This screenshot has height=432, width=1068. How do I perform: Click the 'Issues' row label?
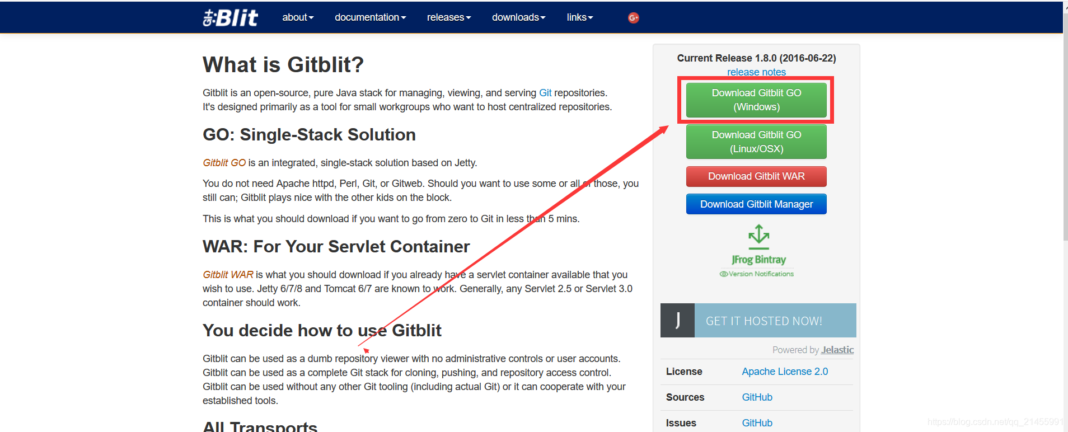(681, 423)
